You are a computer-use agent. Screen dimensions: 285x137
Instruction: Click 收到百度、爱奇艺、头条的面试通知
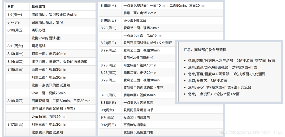pyautogui.click(x=59, y=62)
